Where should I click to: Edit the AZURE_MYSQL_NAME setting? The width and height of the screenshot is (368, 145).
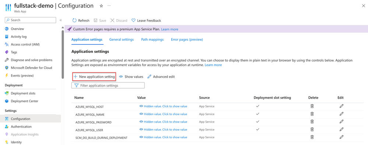(x=341, y=114)
